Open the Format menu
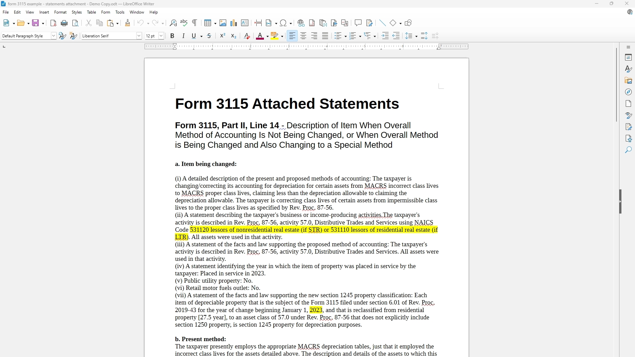 tap(60, 12)
